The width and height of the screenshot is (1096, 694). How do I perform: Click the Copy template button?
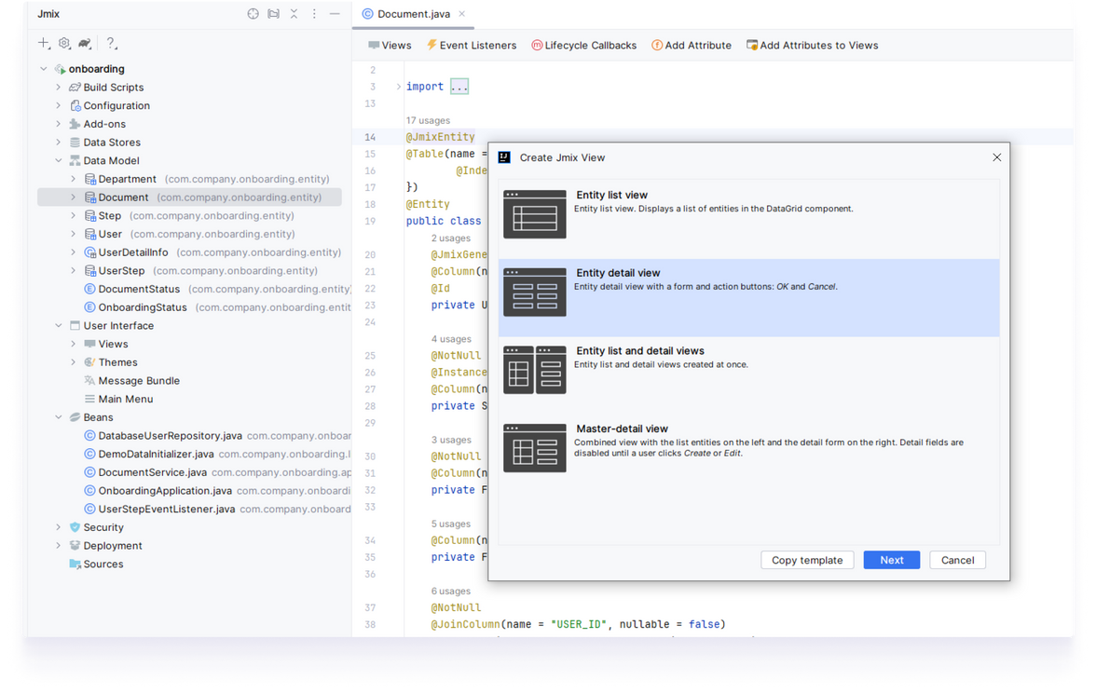pyautogui.click(x=807, y=560)
